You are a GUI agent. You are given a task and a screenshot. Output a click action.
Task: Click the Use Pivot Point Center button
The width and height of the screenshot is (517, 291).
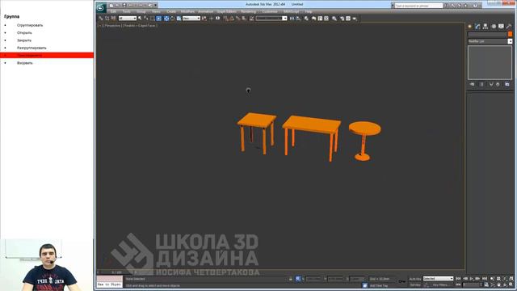click(204, 19)
